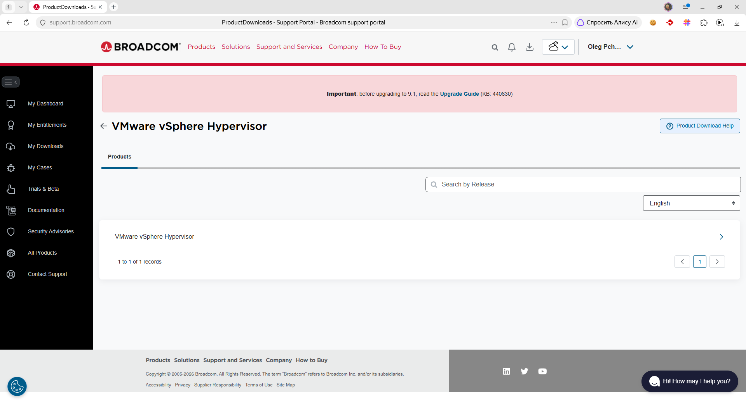Open the LinkedIn footer icon
The image size is (746, 400).
(x=506, y=371)
